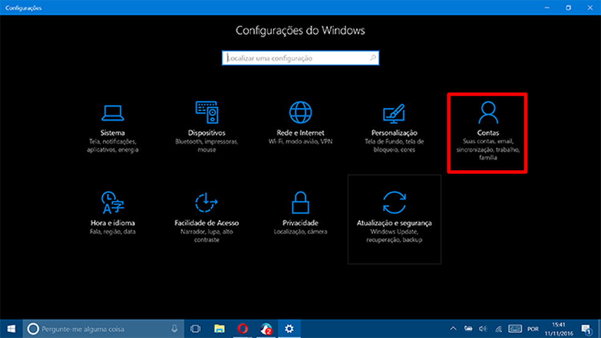Click the Localizar uma configuração search field
The image size is (601, 338).
pyautogui.click(x=300, y=58)
